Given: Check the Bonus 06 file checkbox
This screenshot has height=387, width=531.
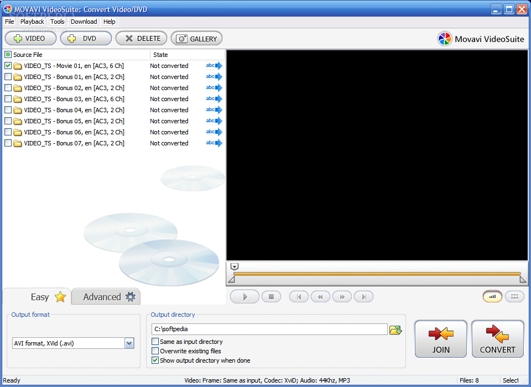Looking at the screenshot, I should coord(8,132).
